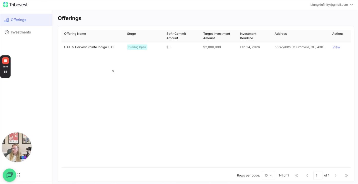Click the Tribevest logo icon
Viewport: 358px width, 184px height.
(x=5, y=5)
